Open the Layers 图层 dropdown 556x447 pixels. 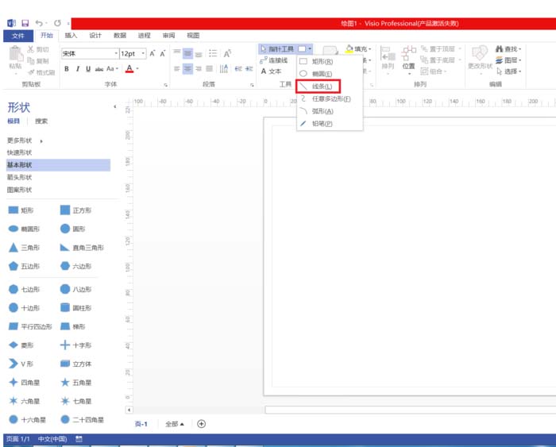coord(508,60)
